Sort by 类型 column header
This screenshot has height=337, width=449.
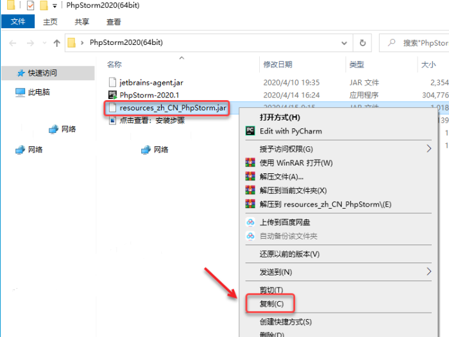357,64
